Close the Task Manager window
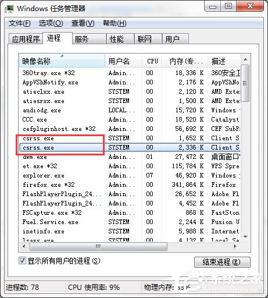Viewport: 268px width, 298px height. pos(250,6)
